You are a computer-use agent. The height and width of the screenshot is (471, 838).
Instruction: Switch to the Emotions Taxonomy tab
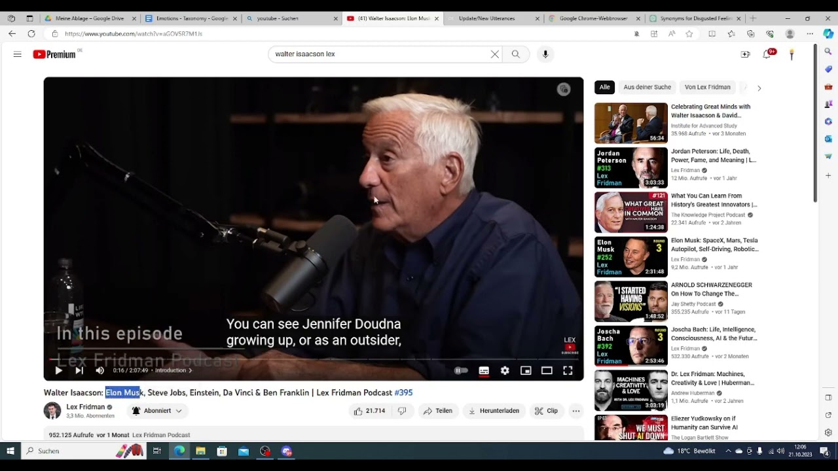click(191, 18)
